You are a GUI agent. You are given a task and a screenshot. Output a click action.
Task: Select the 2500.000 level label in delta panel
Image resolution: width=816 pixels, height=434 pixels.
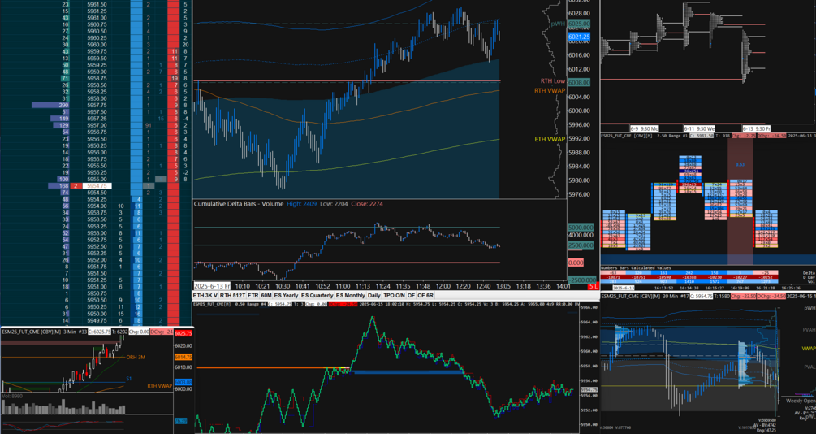[581, 245]
